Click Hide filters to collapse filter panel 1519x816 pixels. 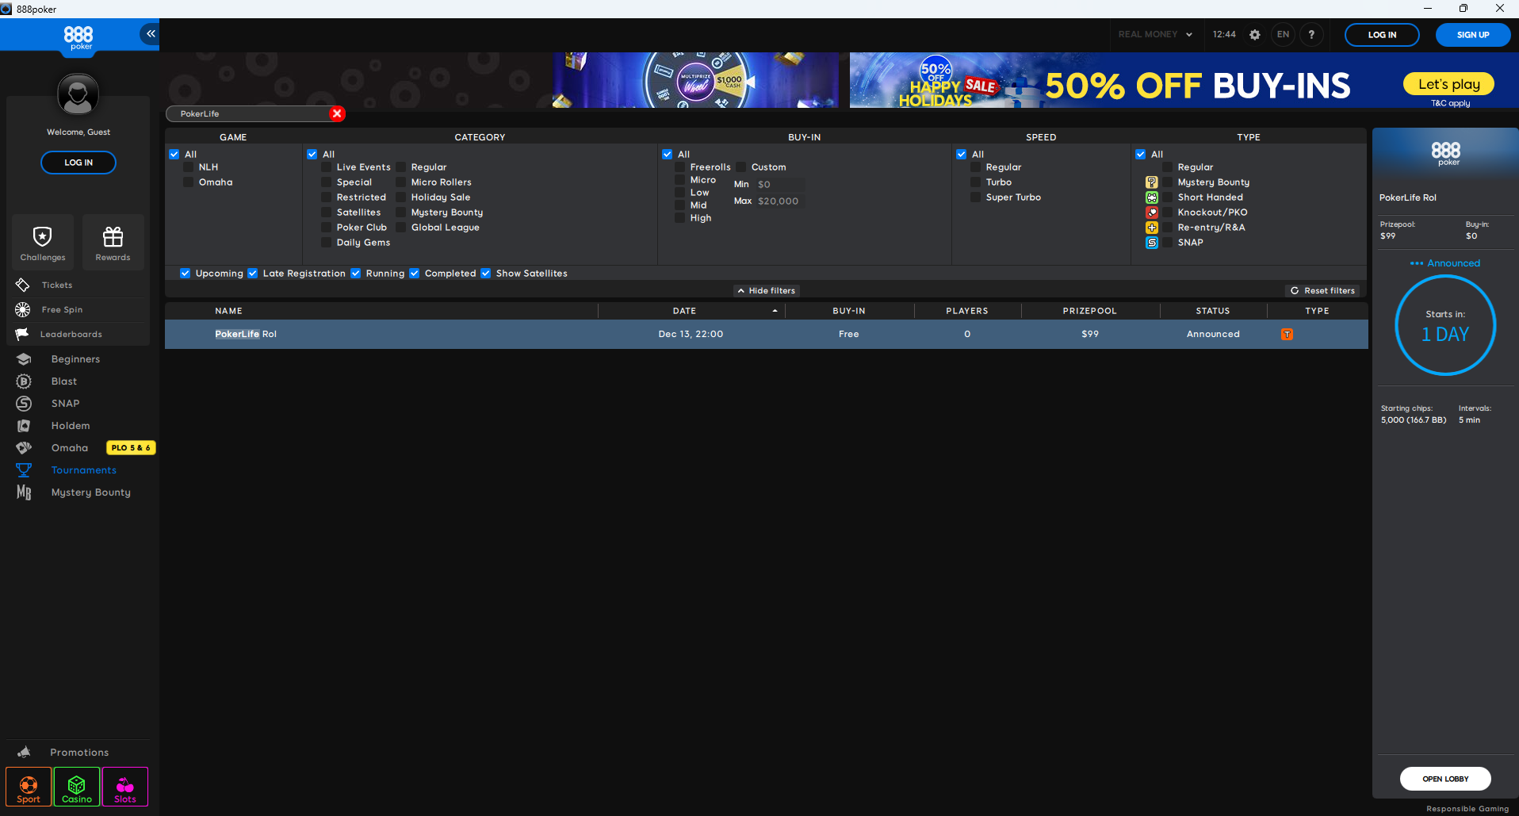click(x=766, y=290)
